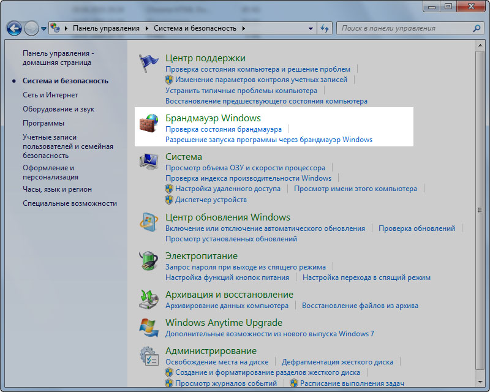The height and width of the screenshot is (392, 490).
Task: Click Настройка перехода в спящий режим link
Action: (366, 277)
